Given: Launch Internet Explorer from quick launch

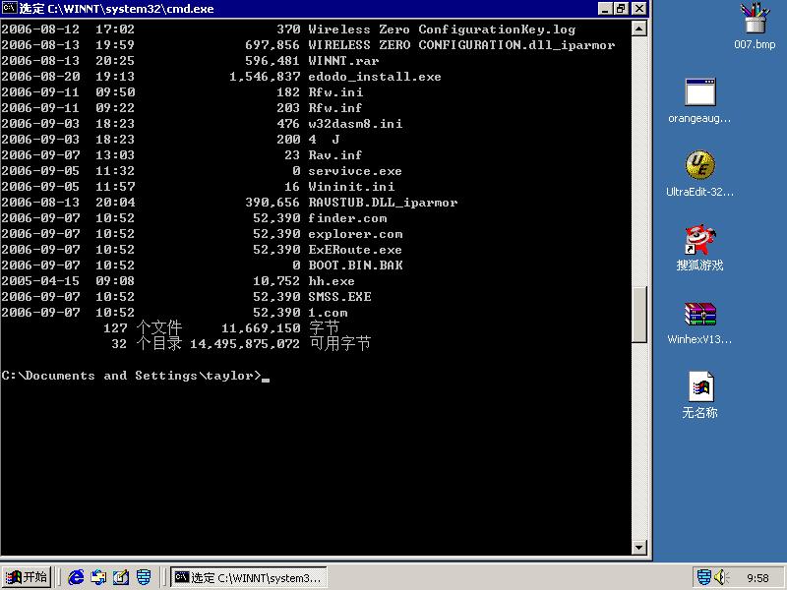Looking at the screenshot, I should click(76, 577).
